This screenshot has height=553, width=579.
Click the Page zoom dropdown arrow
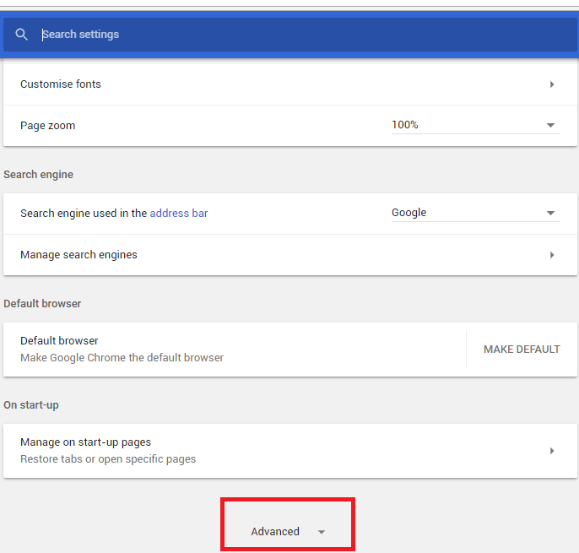tap(550, 125)
